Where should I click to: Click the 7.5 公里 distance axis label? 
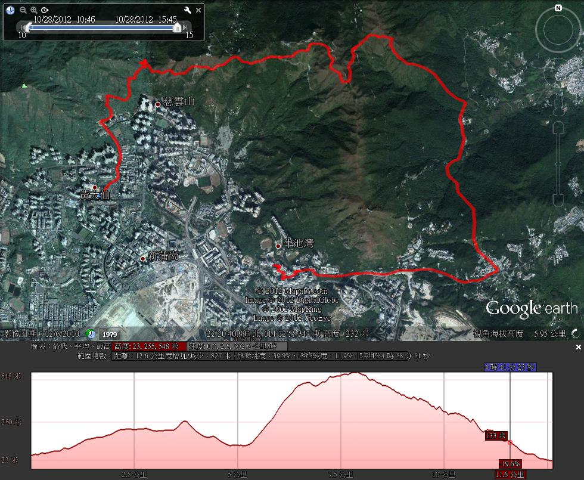(x=341, y=475)
